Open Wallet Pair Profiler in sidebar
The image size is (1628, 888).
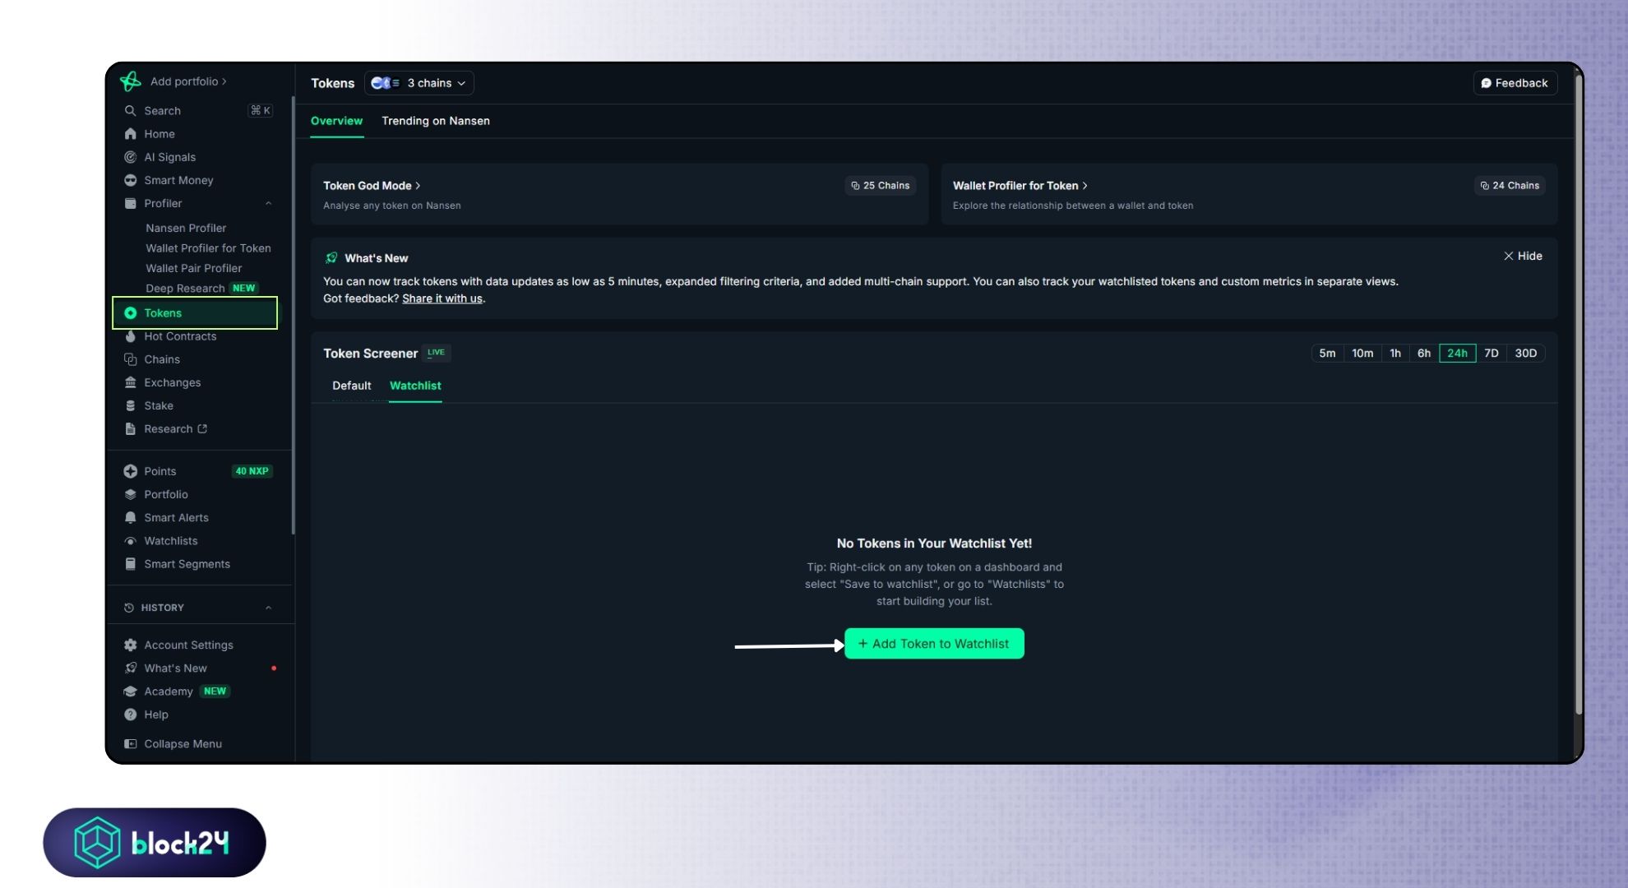pyautogui.click(x=194, y=268)
